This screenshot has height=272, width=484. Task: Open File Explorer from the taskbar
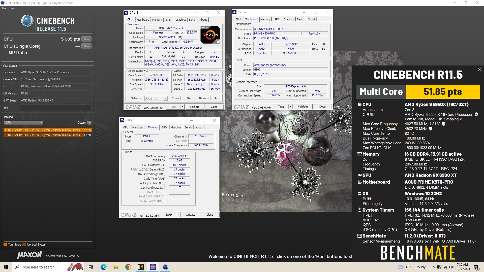[116, 267]
